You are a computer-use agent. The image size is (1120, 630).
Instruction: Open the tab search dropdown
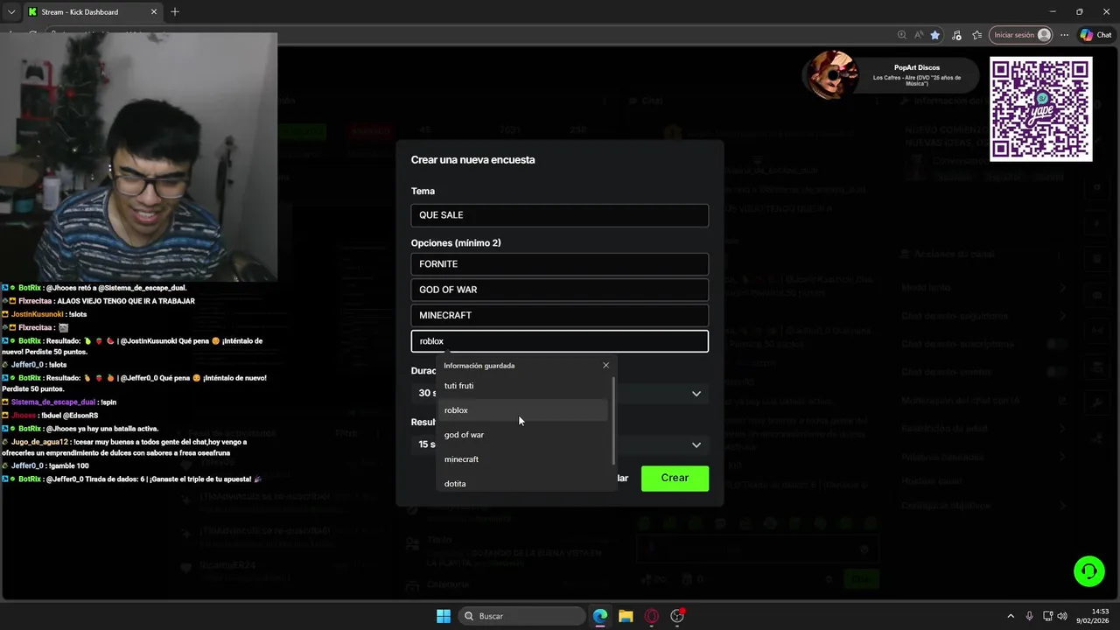point(10,11)
